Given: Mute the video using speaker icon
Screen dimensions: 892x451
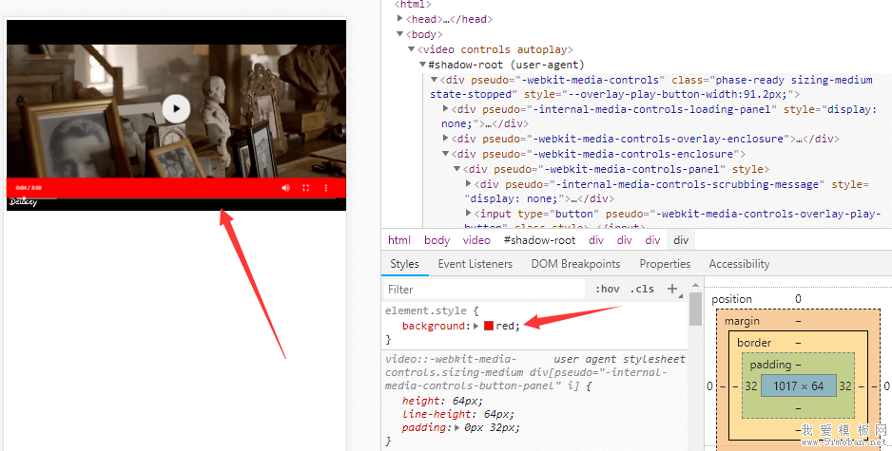Looking at the screenshot, I should pyautogui.click(x=285, y=187).
